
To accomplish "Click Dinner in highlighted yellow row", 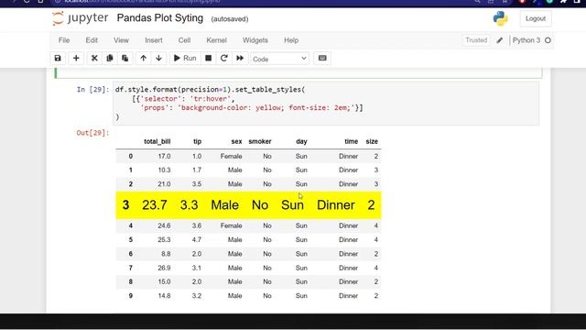I will (336, 205).
